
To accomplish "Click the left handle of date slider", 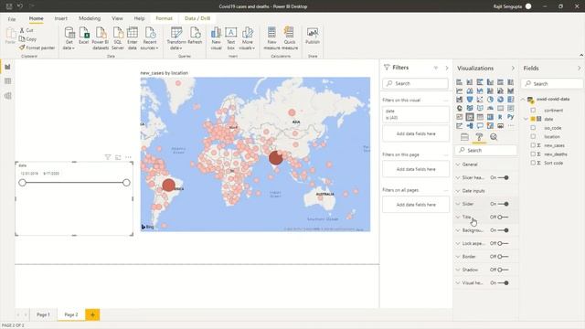I will [x=22, y=183].
